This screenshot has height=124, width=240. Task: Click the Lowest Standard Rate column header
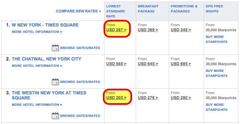pyautogui.click(x=116, y=11)
